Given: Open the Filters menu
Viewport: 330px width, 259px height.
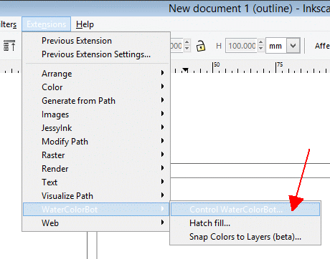Looking at the screenshot, I should (8, 24).
